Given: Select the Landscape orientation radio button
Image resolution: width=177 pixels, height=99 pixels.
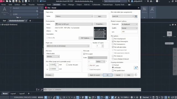Looking at the screenshot, I should [113, 67].
